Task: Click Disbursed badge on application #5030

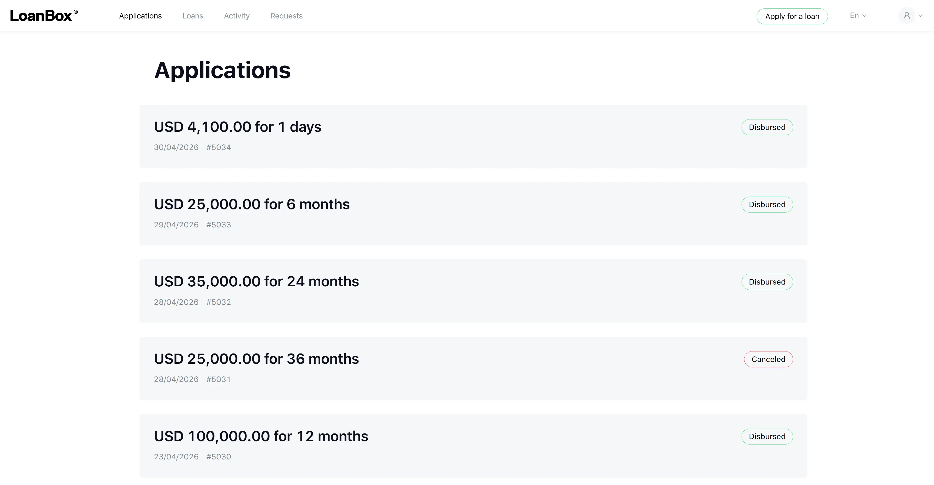Action: point(767,436)
